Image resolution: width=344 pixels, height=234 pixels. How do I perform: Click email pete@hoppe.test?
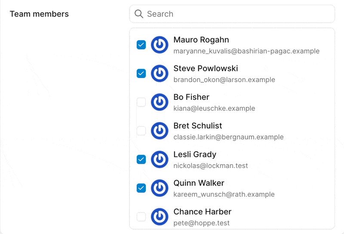pyautogui.click(x=201, y=223)
